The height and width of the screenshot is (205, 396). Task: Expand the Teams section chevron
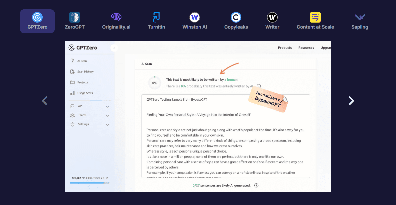(107, 116)
